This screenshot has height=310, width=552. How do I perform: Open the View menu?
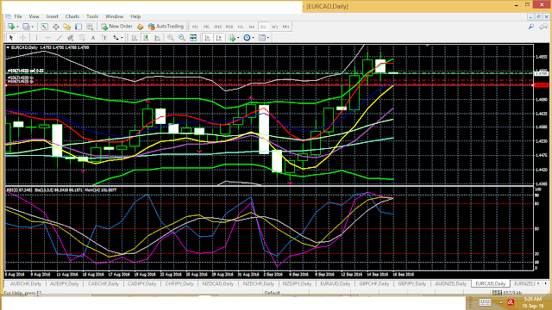coord(34,16)
